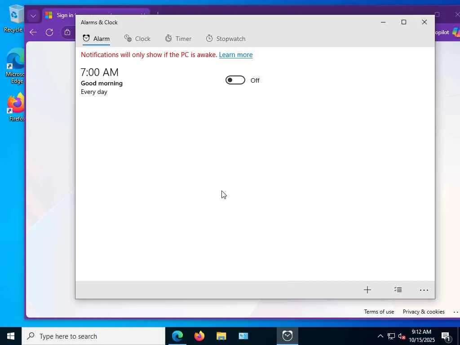Open the taskbar clock and date
The image size is (460, 345).
click(421, 336)
